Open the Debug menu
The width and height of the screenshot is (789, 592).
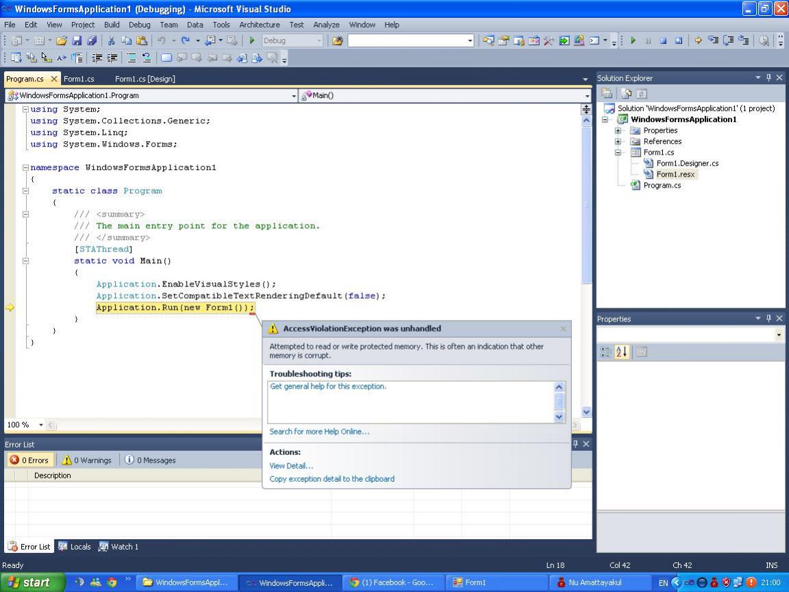(x=140, y=25)
